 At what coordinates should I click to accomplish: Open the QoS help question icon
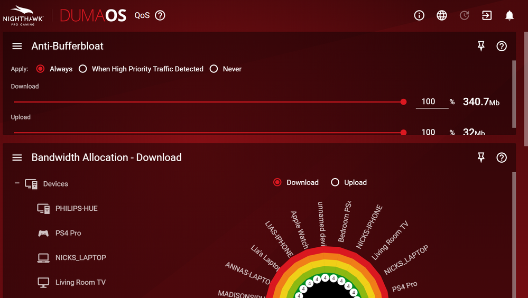[x=160, y=15]
